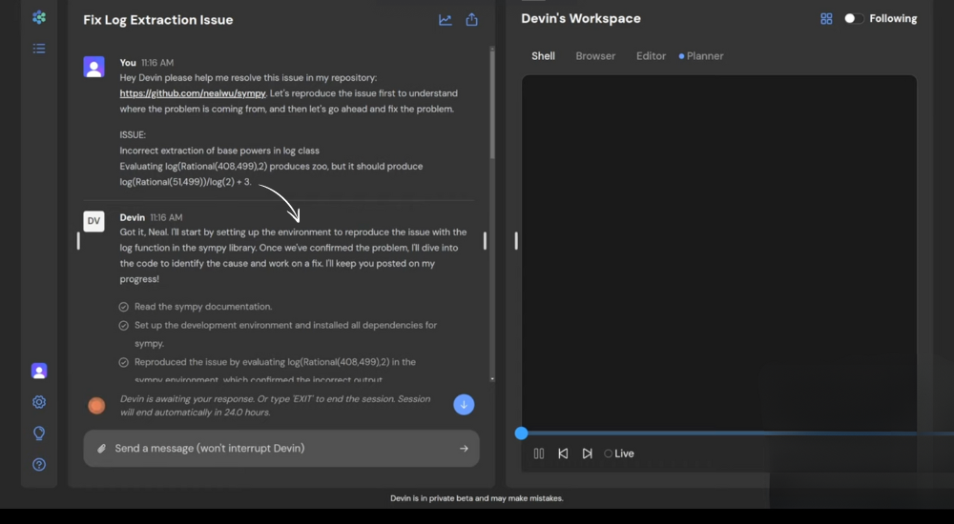The width and height of the screenshot is (954, 524).
Task: Click the 'Devin is awaiting your response' status text
Action: (275, 406)
